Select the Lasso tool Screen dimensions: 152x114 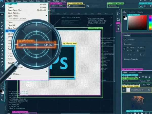coord(2,22)
